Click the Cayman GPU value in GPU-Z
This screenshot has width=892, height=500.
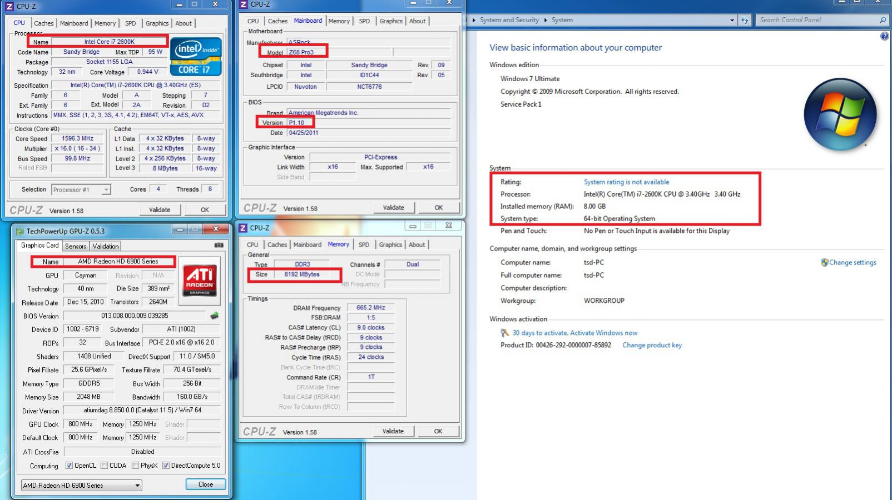point(85,276)
